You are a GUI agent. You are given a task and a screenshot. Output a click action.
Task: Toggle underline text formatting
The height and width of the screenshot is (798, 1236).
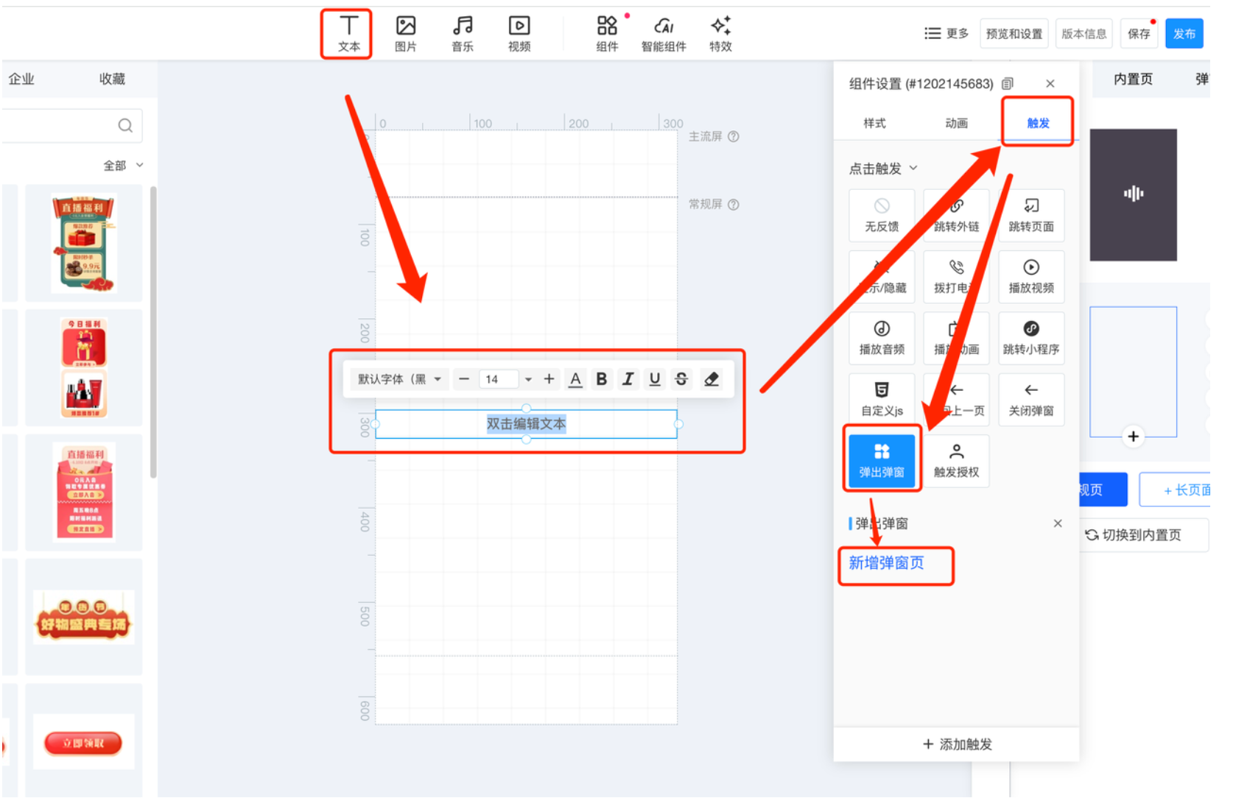[x=654, y=379]
